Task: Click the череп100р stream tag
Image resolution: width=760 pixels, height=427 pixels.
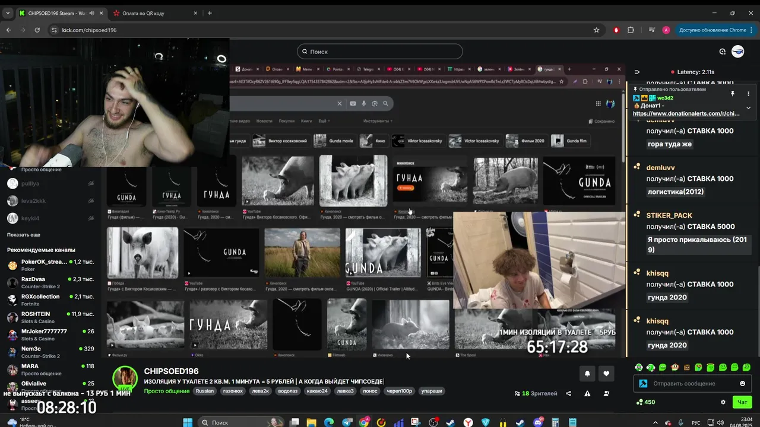Action: point(400,391)
